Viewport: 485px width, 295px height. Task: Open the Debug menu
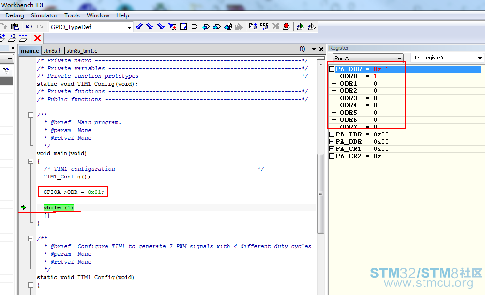15,15
